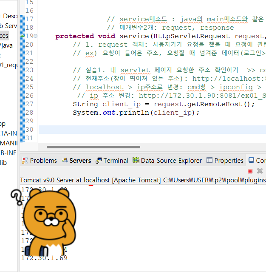Click the 'System.out.println(client_ip);' line

[136, 113]
